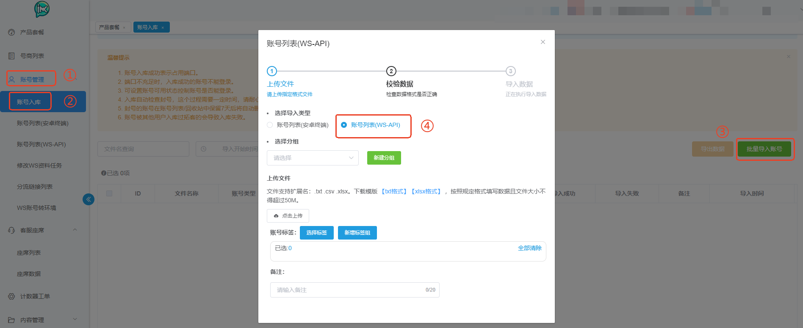This screenshot has height=328, width=803.
Task: Toggle the select-all checkbox in the table header
Action: pyautogui.click(x=109, y=193)
